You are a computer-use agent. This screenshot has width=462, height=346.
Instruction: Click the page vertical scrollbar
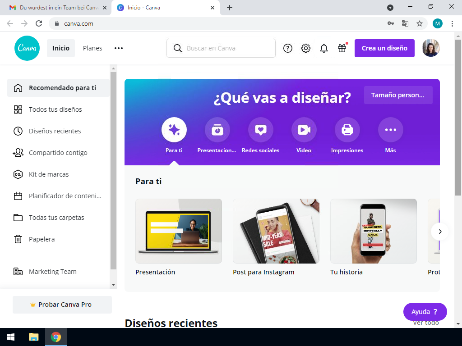[x=458, y=118]
